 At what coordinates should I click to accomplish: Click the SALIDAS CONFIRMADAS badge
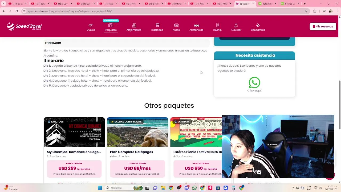(x=127, y=122)
